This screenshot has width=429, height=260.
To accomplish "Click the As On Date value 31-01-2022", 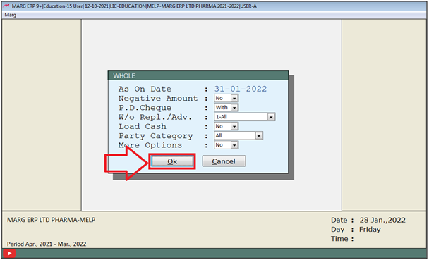I will pos(240,89).
